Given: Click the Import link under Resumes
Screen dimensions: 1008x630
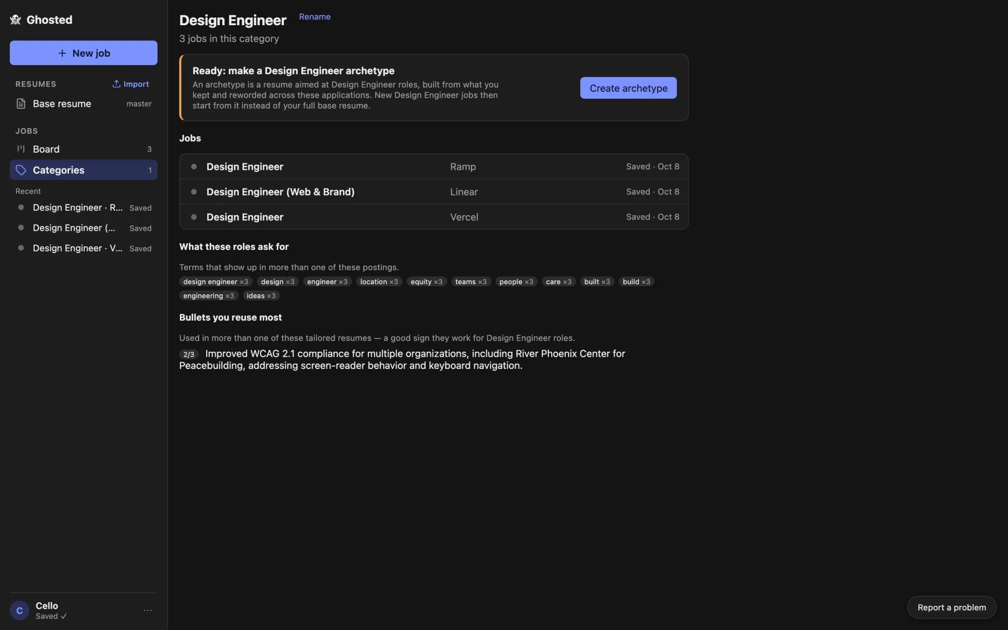Looking at the screenshot, I should [x=131, y=84].
